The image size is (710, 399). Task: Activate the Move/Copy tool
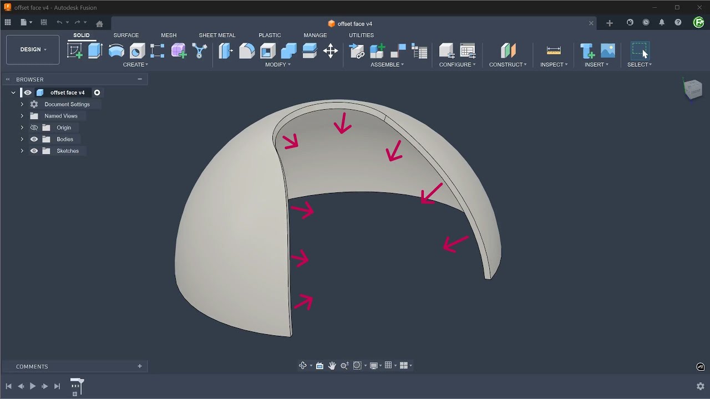click(x=331, y=51)
